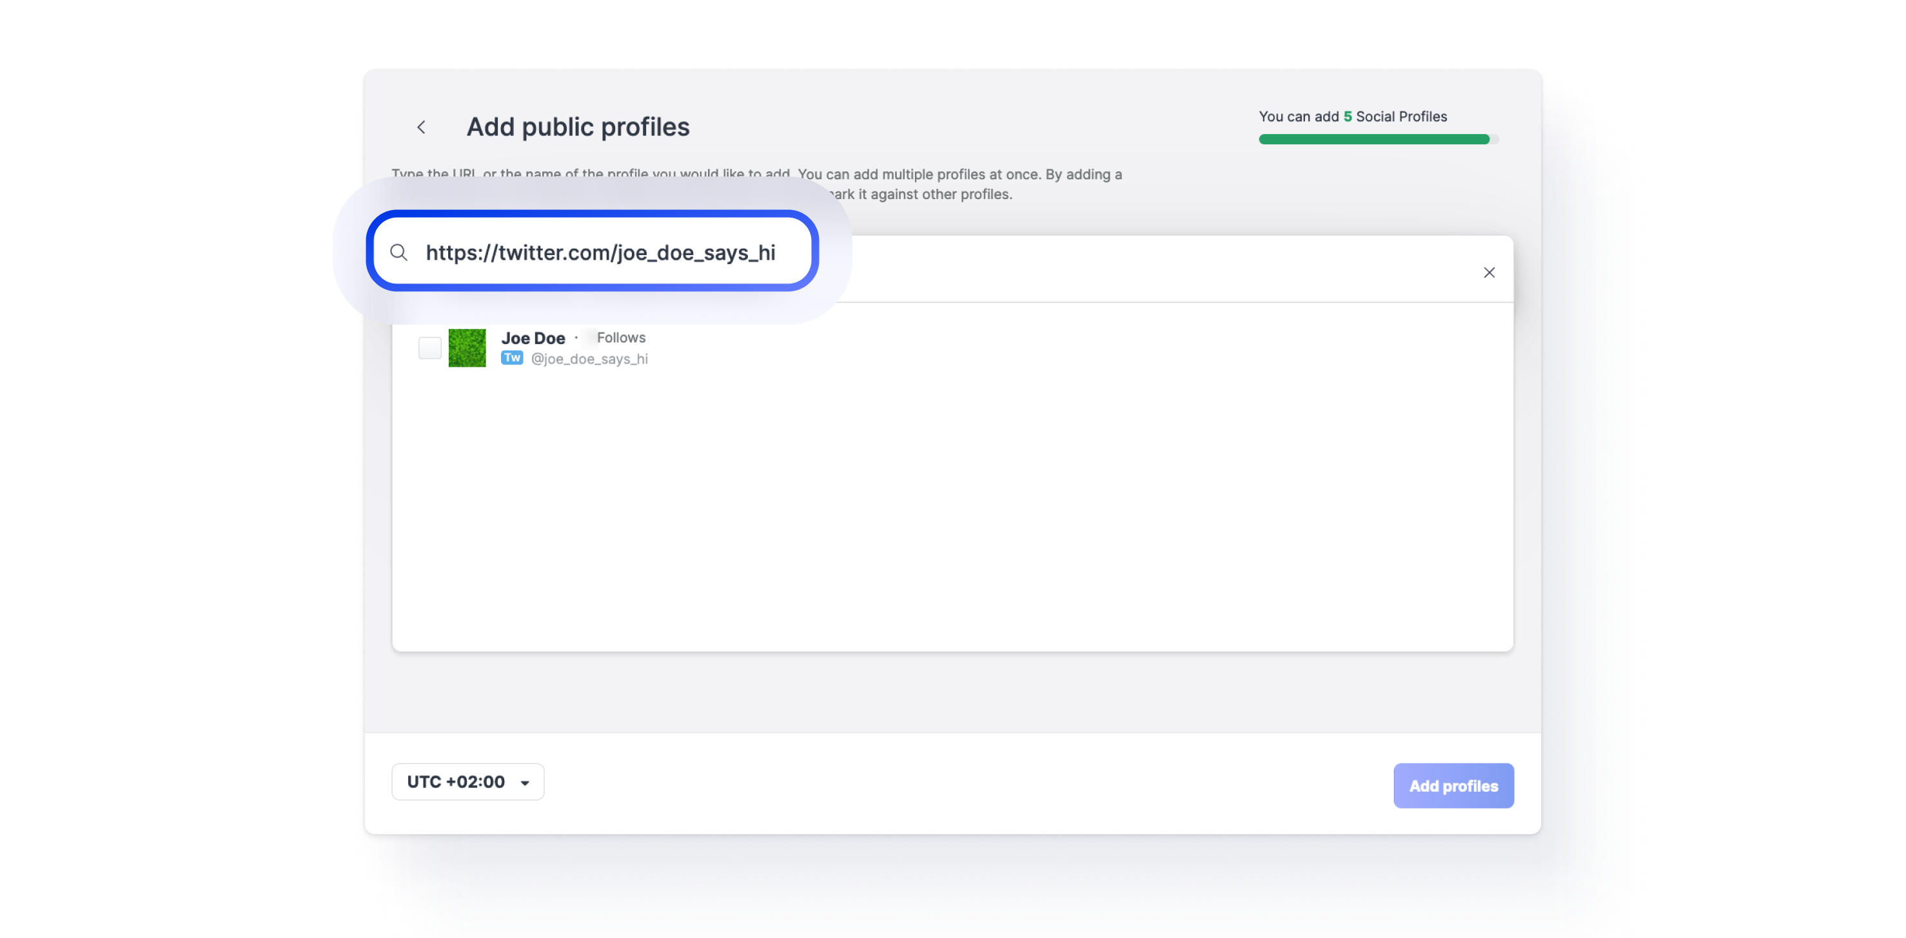Go back using the left chevron arrow
Viewport: 1906px width, 938px height.
click(421, 127)
